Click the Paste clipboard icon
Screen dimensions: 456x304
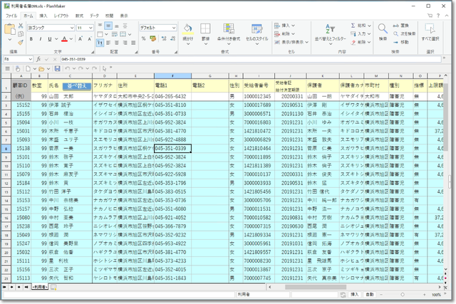pos(10,31)
